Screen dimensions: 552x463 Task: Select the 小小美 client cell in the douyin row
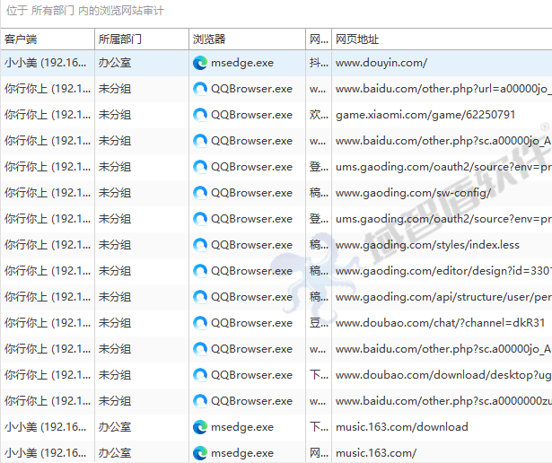[x=45, y=63]
